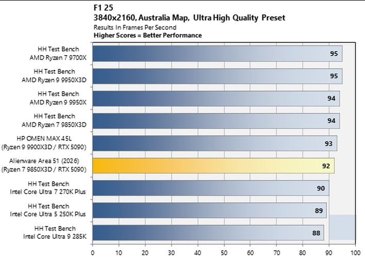This screenshot has height=259, width=365.
Task: Click the HP OMEN MAX 45L bar
Action: 215,143
